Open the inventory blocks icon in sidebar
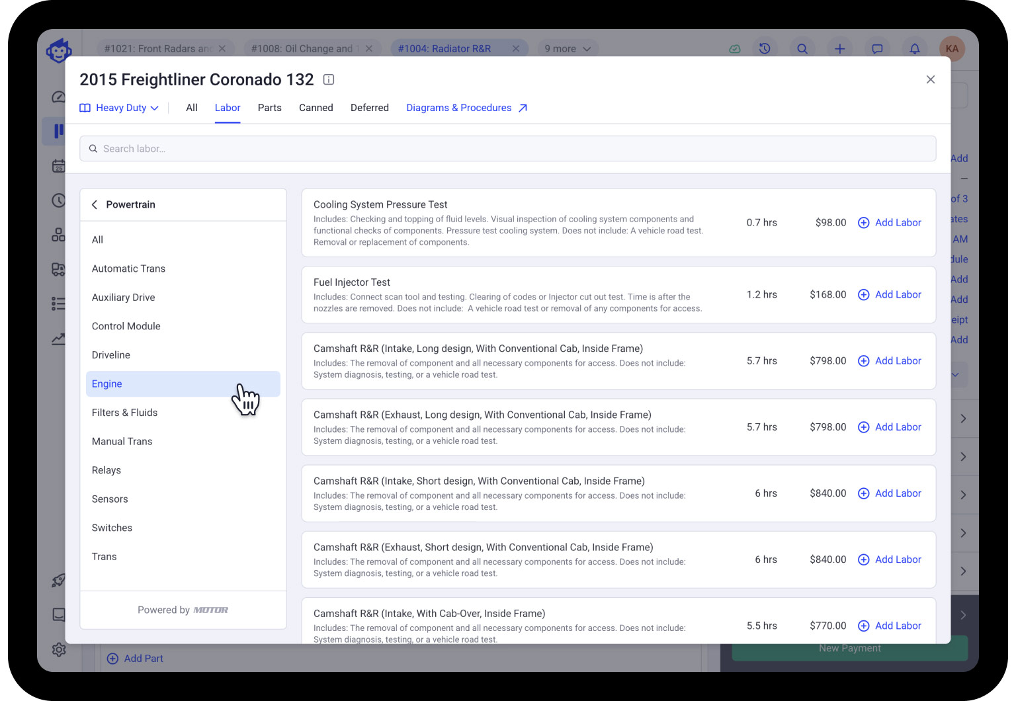Image resolution: width=1016 pixels, height=701 pixels. 59,235
